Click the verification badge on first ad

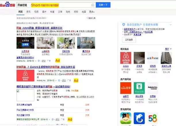(39, 61)
